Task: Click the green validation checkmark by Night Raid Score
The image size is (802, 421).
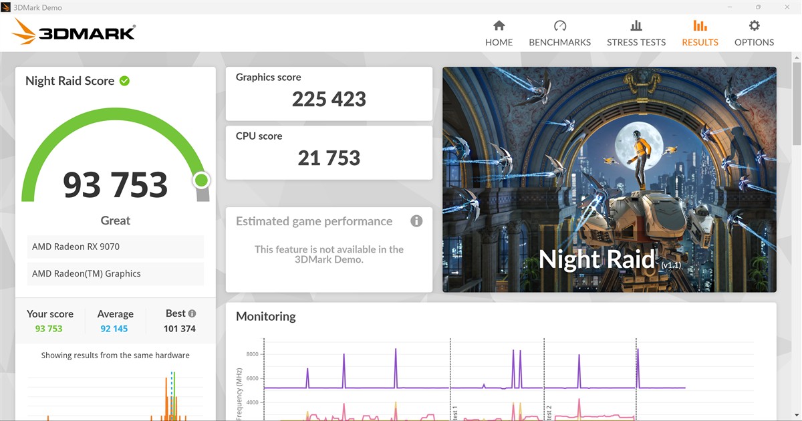Action: pyautogui.click(x=124, y=81)
